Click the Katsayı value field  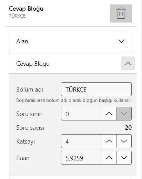pos(81,141)
